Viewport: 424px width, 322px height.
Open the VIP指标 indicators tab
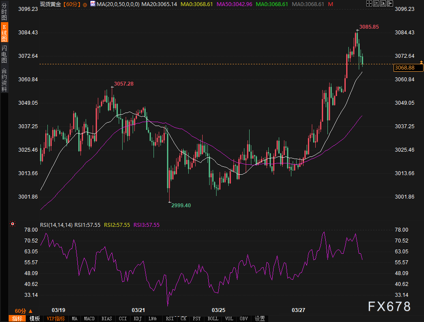click(55, 319)
